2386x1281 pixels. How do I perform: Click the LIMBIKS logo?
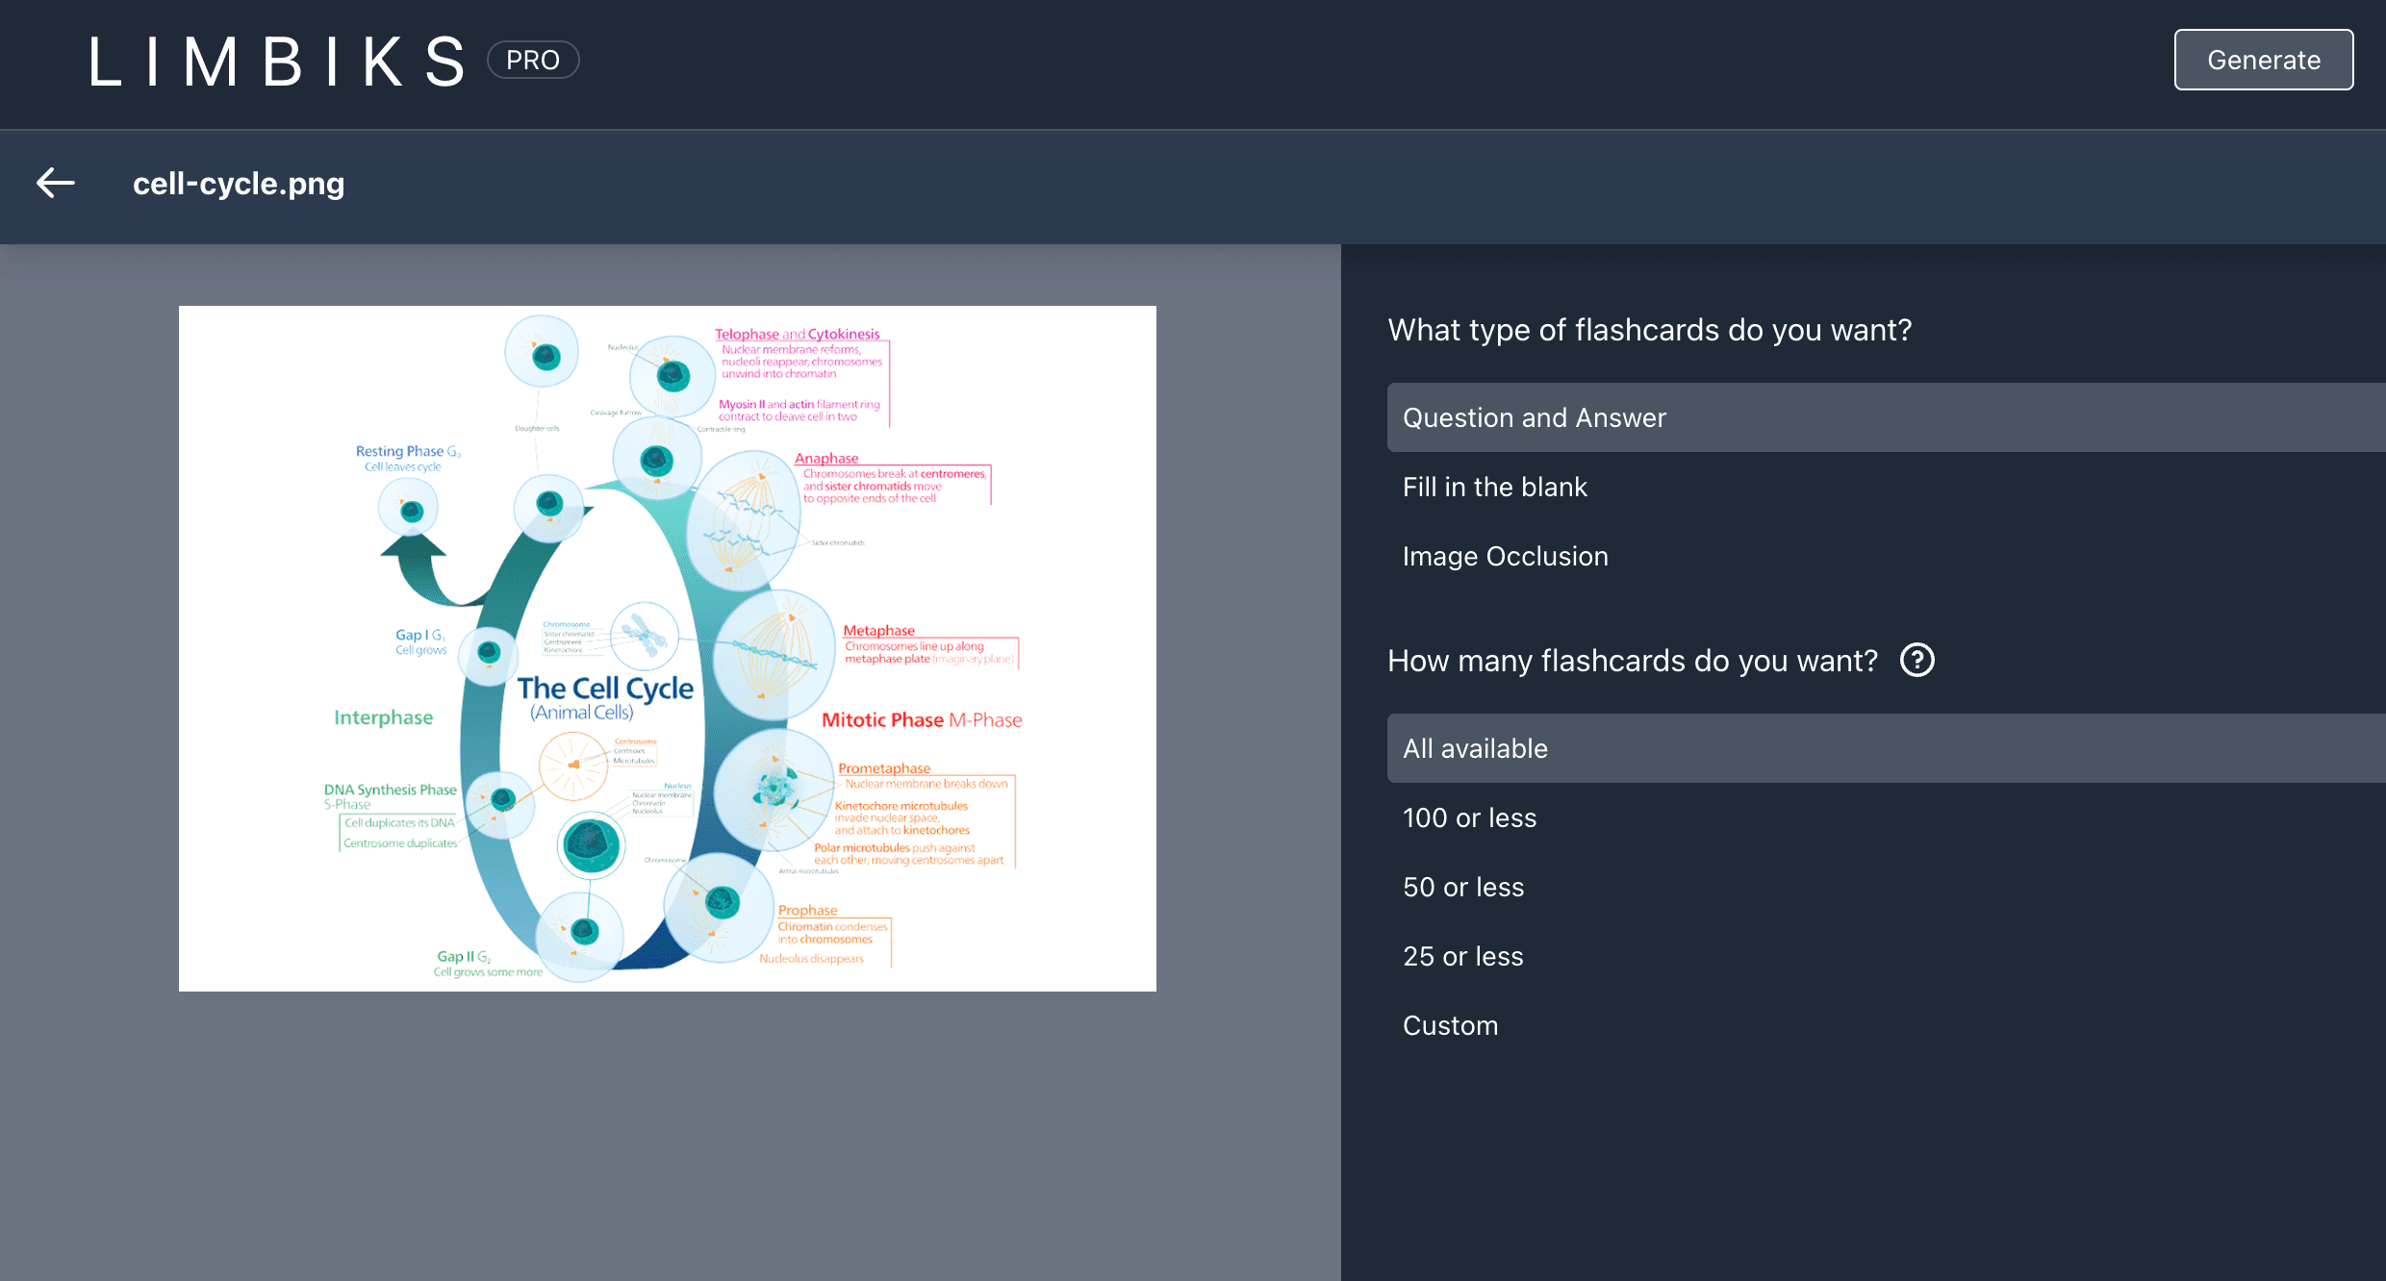[x=277, y=60]
